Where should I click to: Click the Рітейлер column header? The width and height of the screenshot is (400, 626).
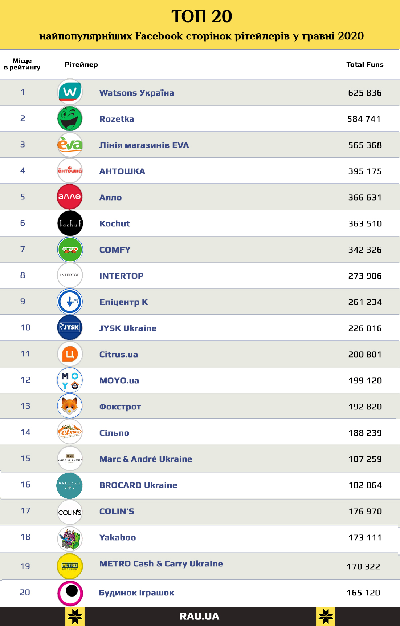tap(81, 65)
